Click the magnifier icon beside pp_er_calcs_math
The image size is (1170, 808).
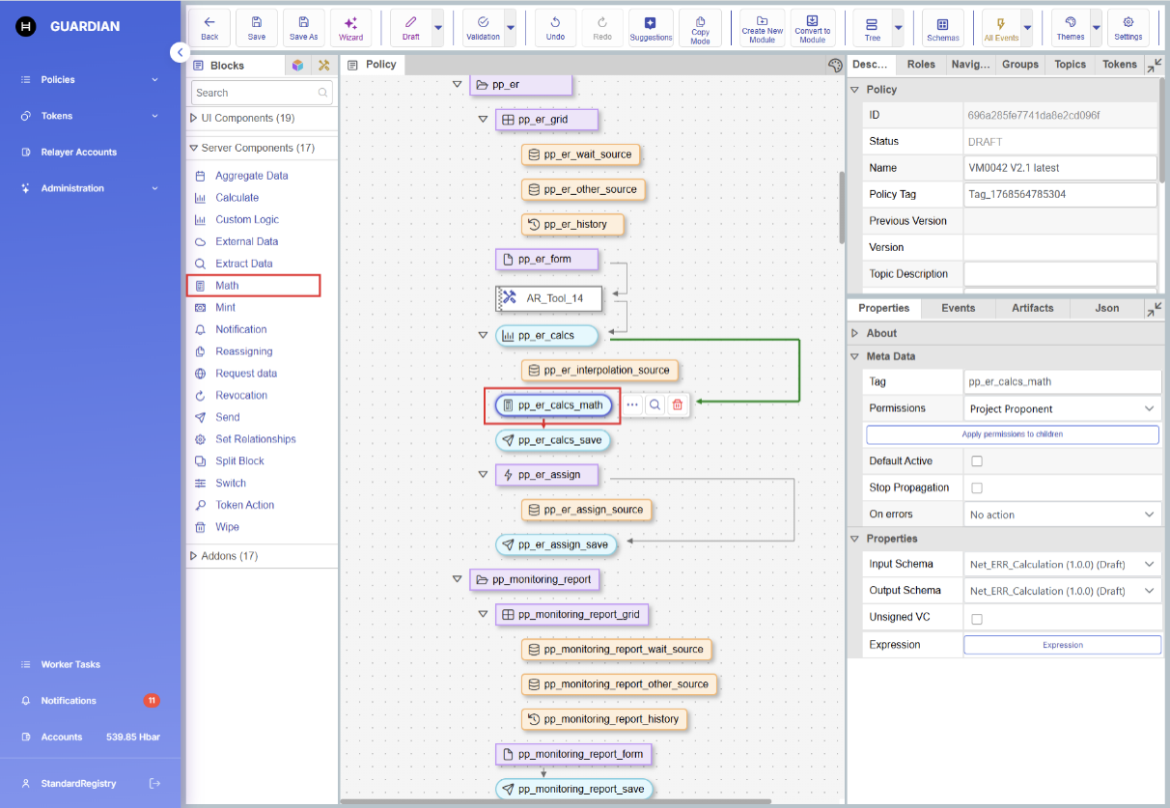click(x=655, y=405)
